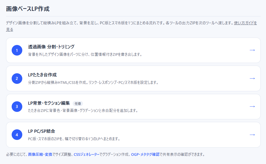266x164 pixels.
Task: Click the arrow on the 透過画像 分割・トリミング card
Action: 252,50
